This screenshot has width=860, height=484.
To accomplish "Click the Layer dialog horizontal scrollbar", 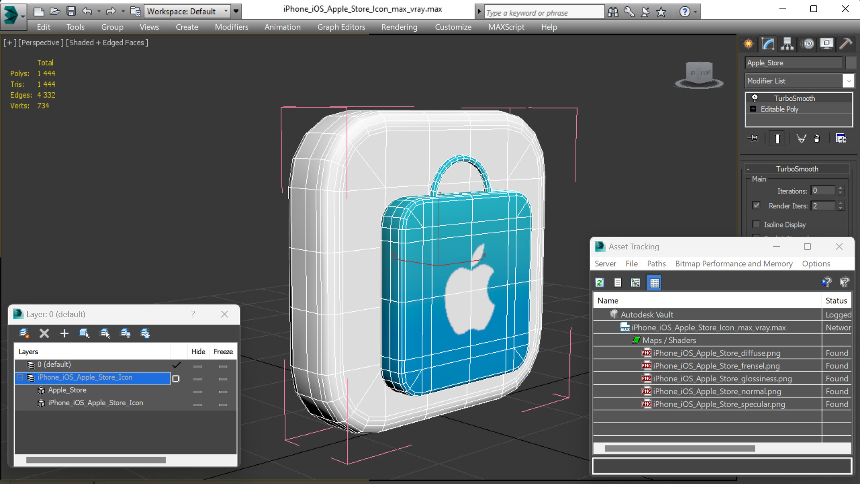I will [x=96, y=460].
